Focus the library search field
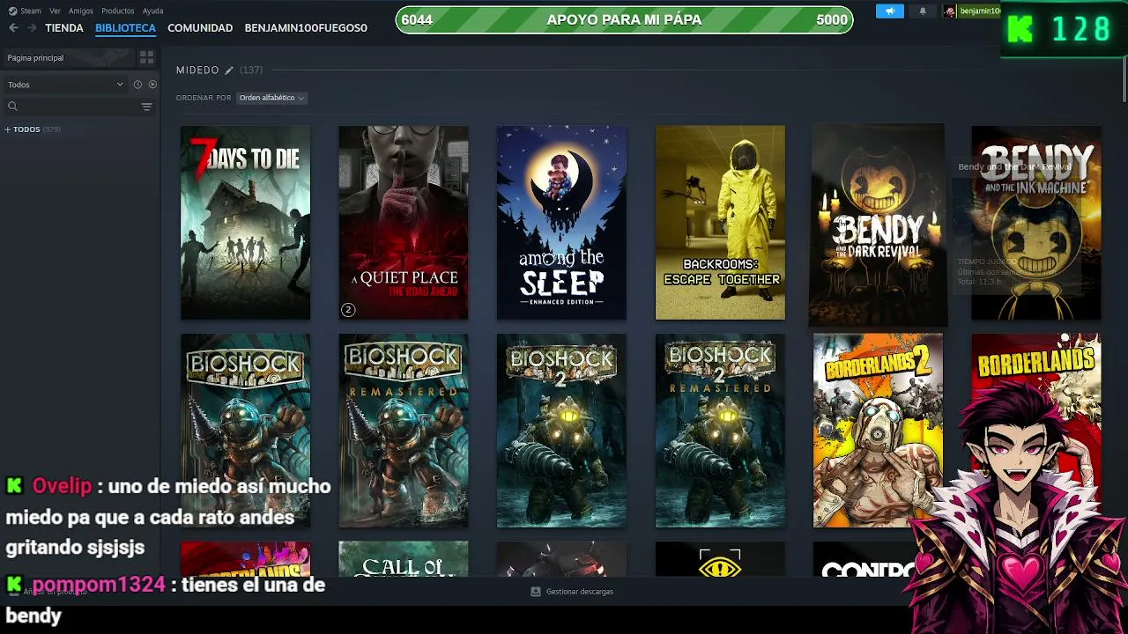The image size is (1128, 634). pos(79,107)
